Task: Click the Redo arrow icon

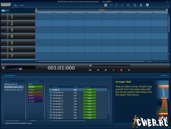Action: (x=116, y=5)
